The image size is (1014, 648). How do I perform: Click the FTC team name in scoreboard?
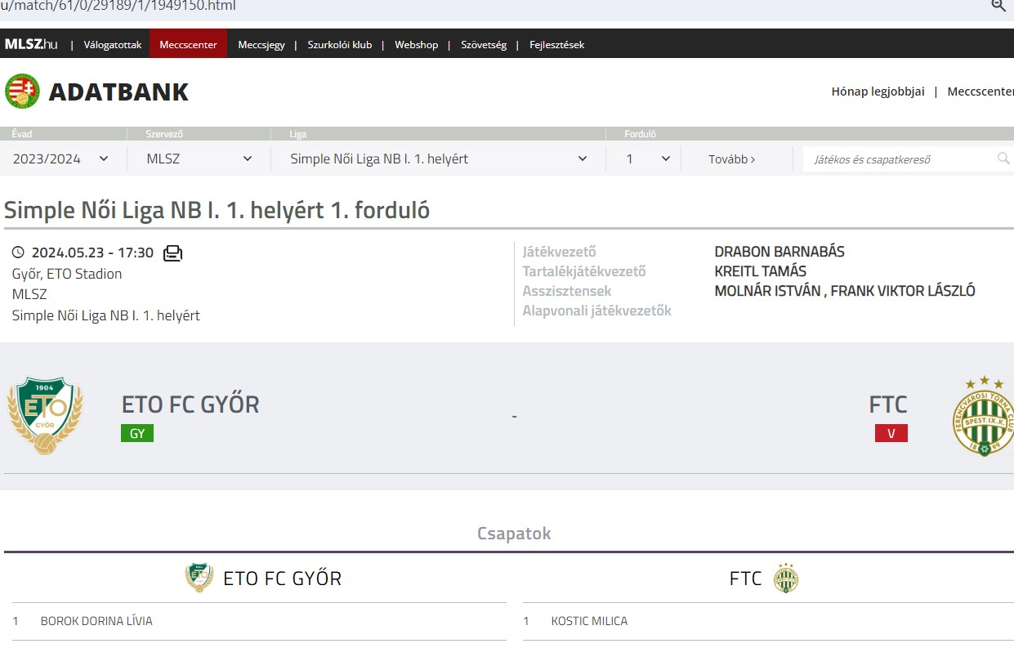point(888,404)
